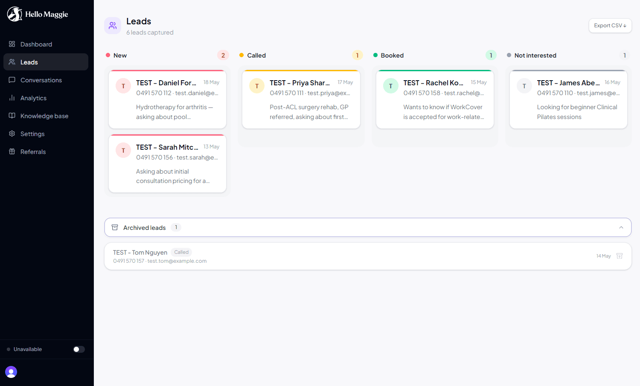Open archived lead TEST - Tom Nguyen

pyautogui.click(x=368, y=256)
